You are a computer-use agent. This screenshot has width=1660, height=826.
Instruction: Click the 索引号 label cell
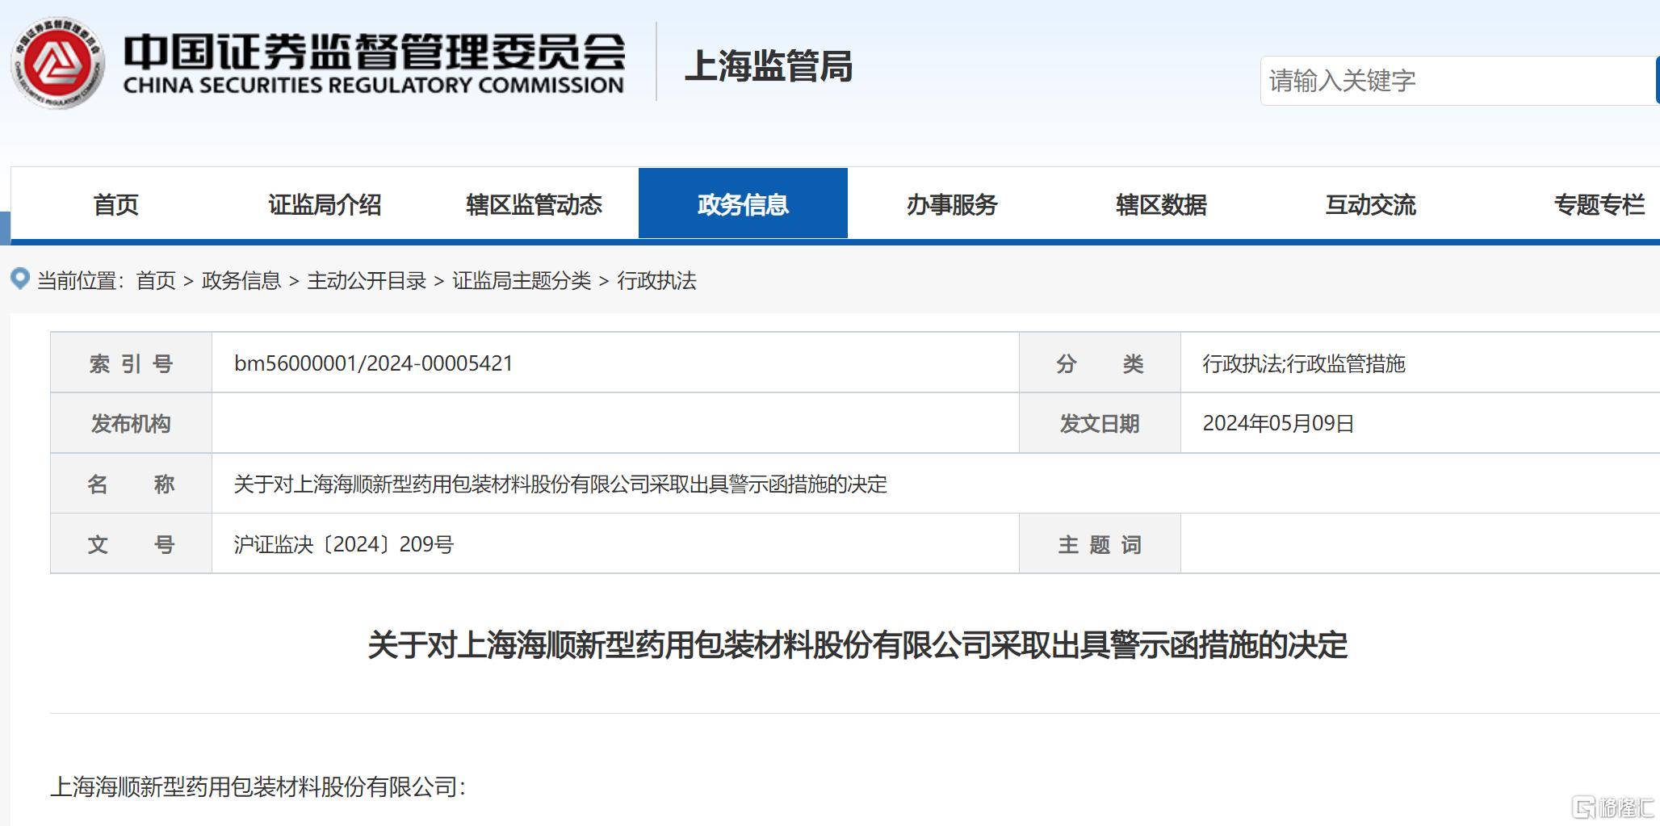point(131,363)
